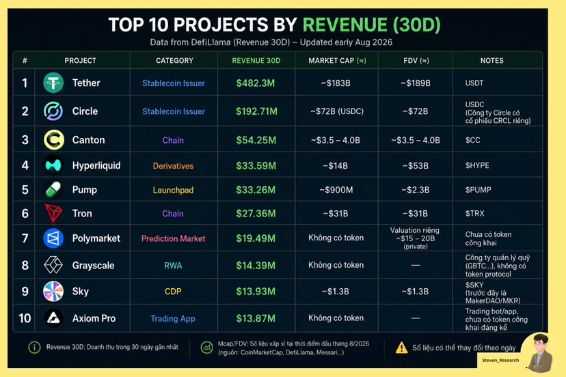Click the Tron red logo icon
Image resolution: width=566 pixels, height=377 pixels.
53,213
